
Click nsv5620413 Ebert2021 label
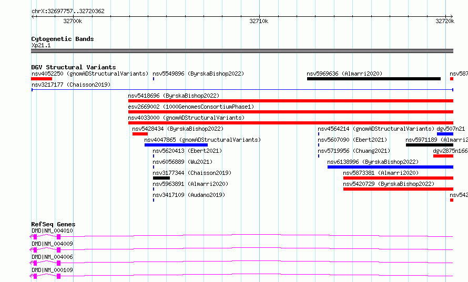(x=187, y=151)
